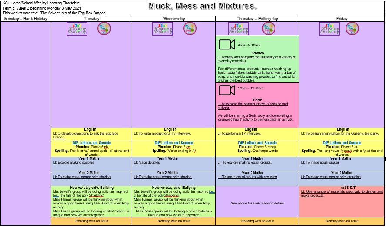This screenshot has height=227, width=386.
Task: Select the round Daily Mile icon on Thursday
Action: pos(269,29)
